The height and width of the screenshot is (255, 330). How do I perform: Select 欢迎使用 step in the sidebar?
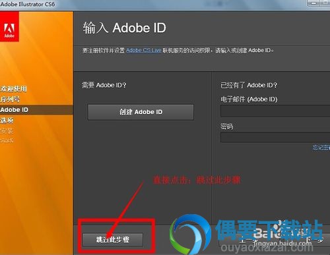[13, 89]
